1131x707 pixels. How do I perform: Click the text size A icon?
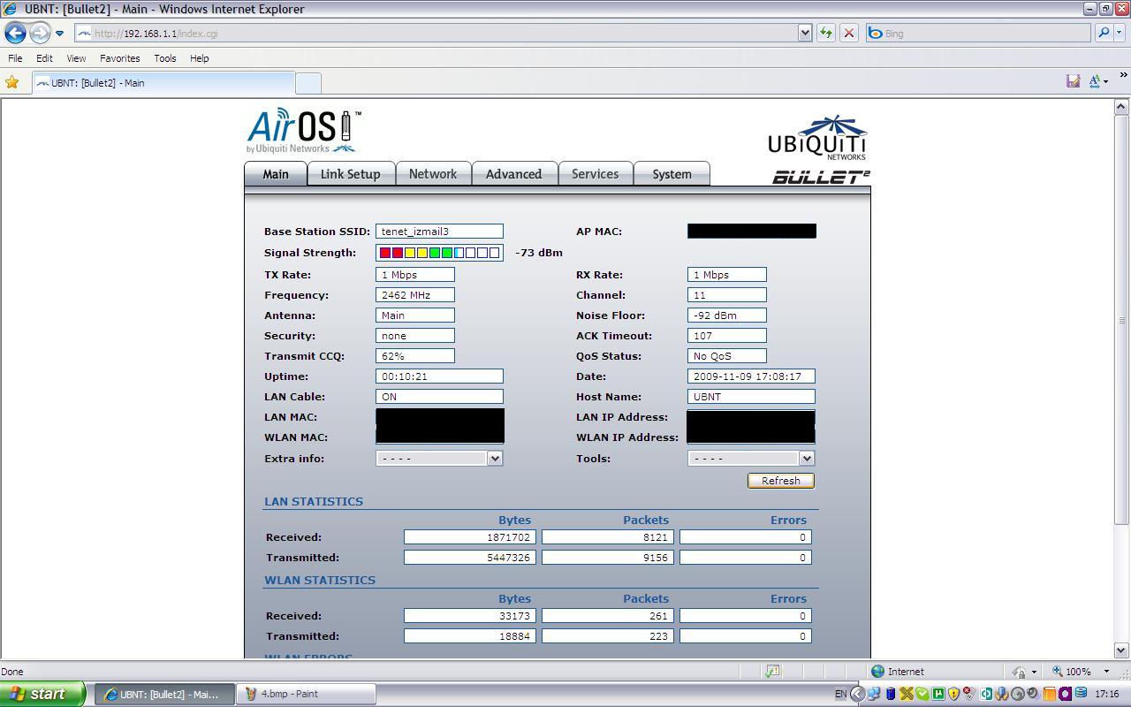pyautogui.click(x=1094, y=81)
